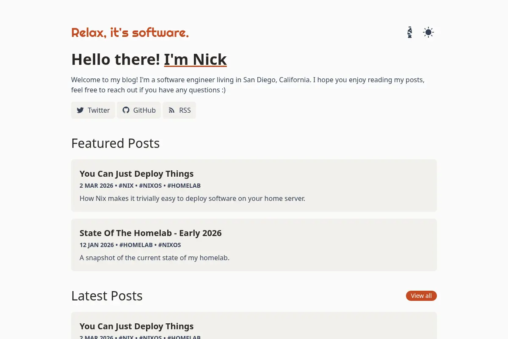
Task: Select #HOMELAB tag under featured Deploy Things post
Action: pyautogui.click(x=184, y=186)
